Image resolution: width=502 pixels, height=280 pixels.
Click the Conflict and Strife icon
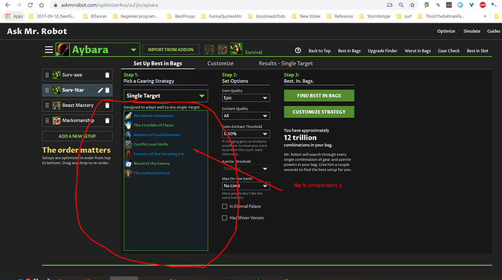coord(128,144)
